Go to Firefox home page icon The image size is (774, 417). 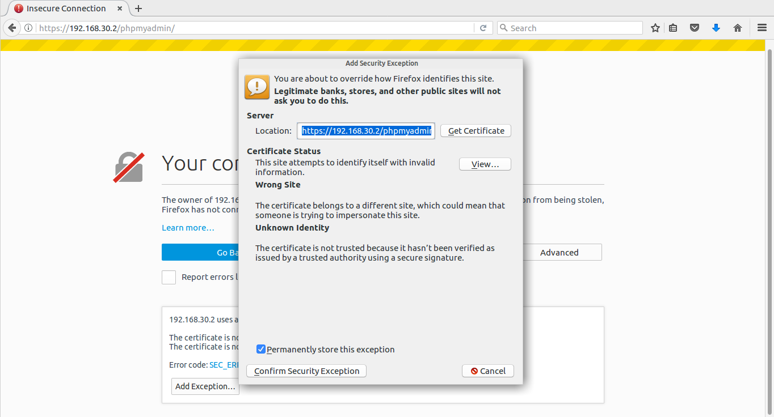tap(738, 28)
